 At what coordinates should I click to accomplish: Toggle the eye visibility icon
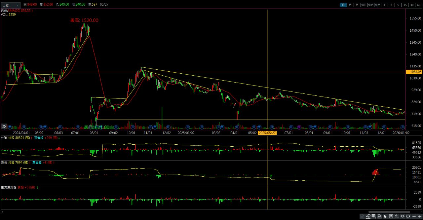click(403, 217)
